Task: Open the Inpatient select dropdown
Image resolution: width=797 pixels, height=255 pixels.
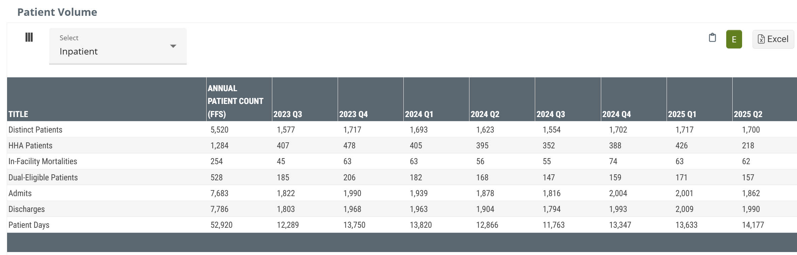Action: click(x=118, y=46)
